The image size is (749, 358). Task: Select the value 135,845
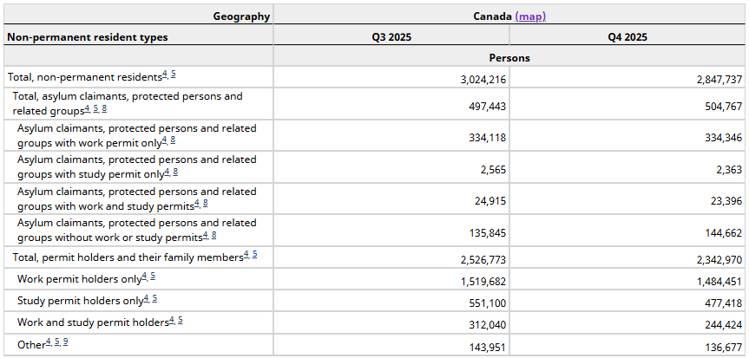point(487,233)
